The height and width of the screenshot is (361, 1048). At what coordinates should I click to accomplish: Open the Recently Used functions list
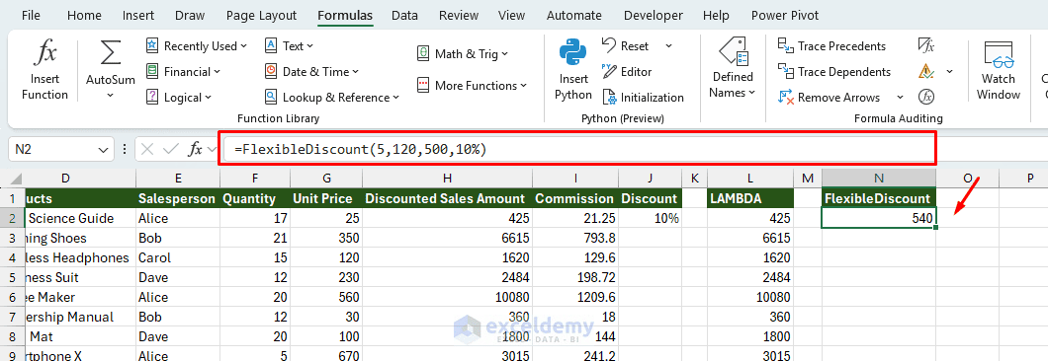click(x=197, y=46)
